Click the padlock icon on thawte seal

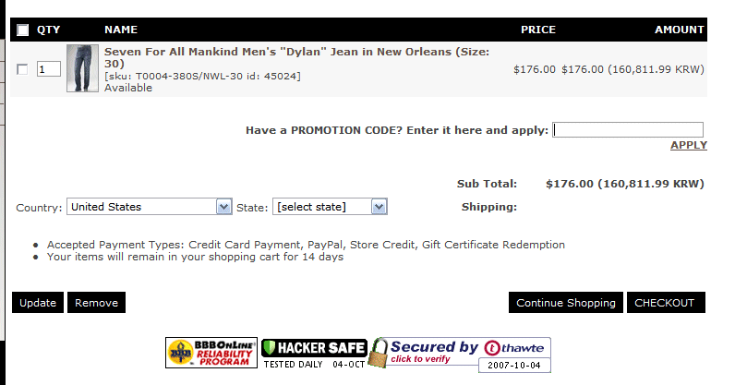(x=379, y=353)
